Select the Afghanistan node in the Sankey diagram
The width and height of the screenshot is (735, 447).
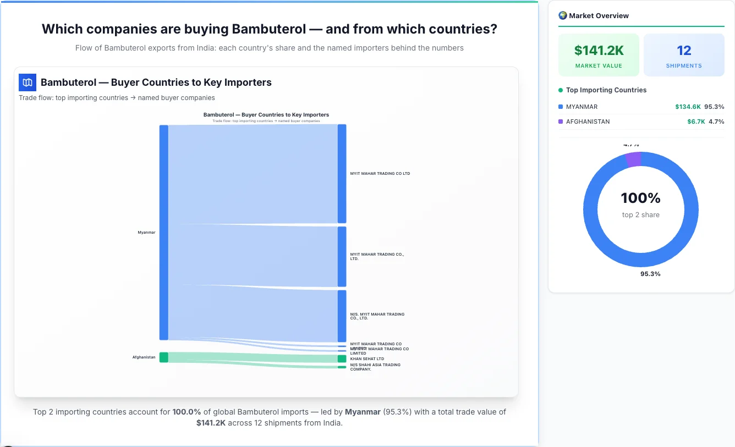pyautogui.click(x=162, y=357)
